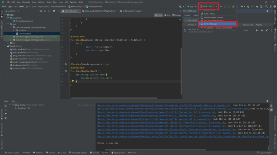Click the Sync Project with Gradle elephant icon
This screenshot has height=155, width=277.
pos(257,7)
